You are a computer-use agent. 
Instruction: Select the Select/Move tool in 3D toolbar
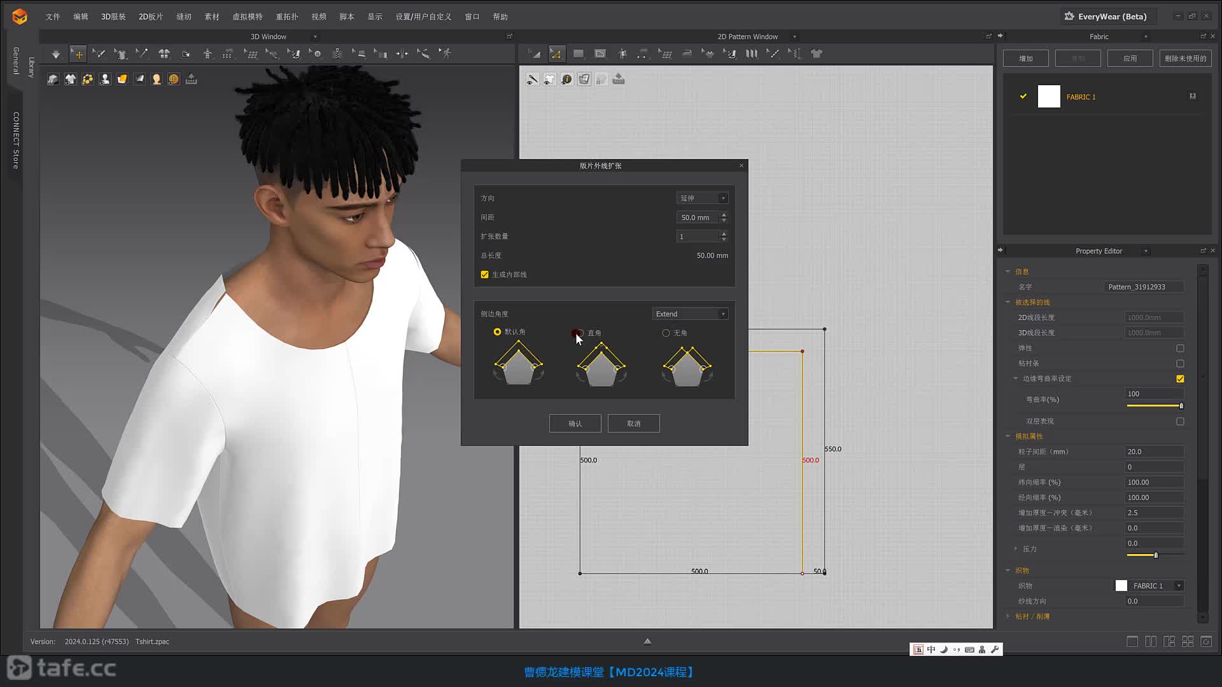point(78,54)
